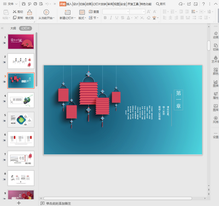The height and width of the screenshot is (206, 219).
Task: Click the Reset (重置) slide icon
Action: (90, 12)
